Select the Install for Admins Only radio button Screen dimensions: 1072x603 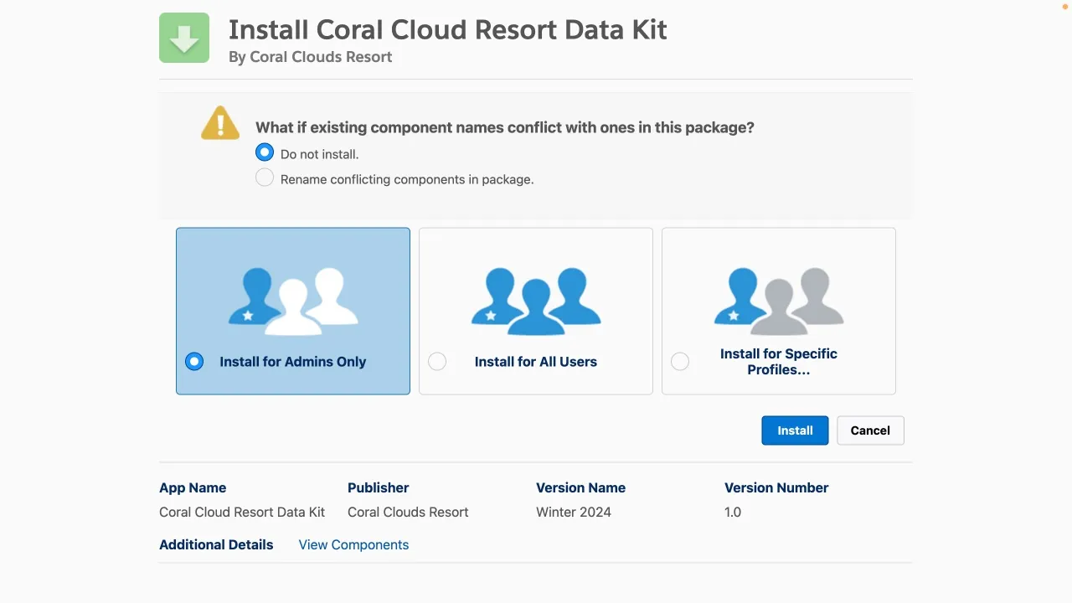click(194, 362)
